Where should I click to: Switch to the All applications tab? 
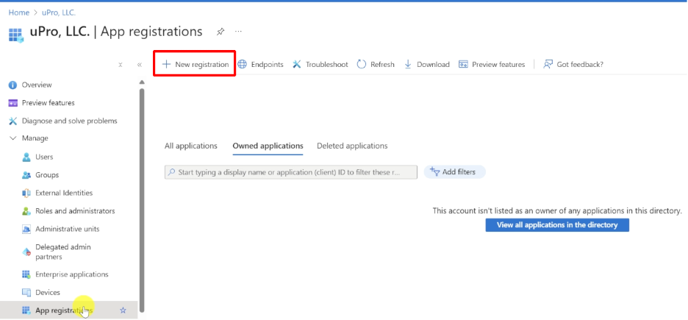coord(190,146)
